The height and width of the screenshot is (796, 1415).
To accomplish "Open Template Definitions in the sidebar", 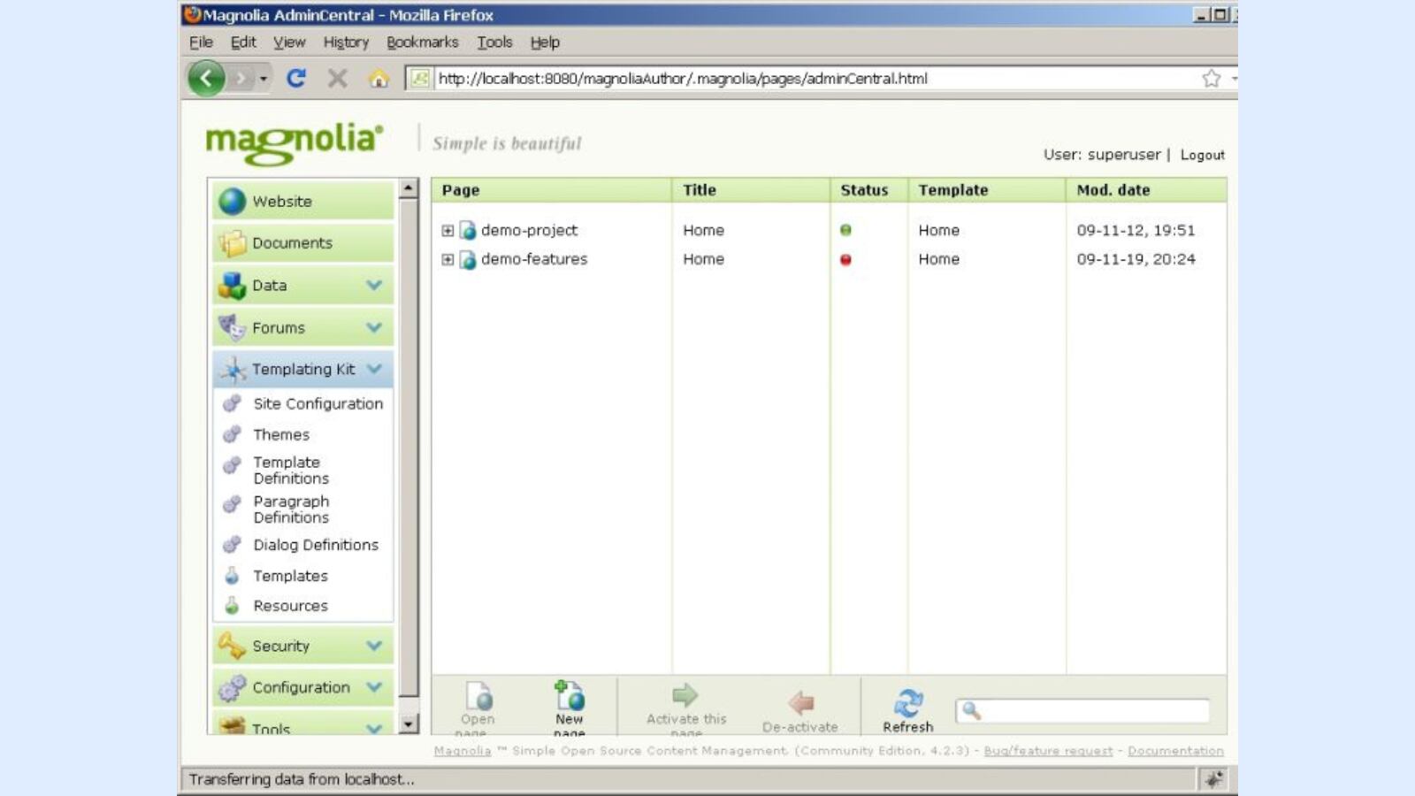I will click(x=291, y=470).
